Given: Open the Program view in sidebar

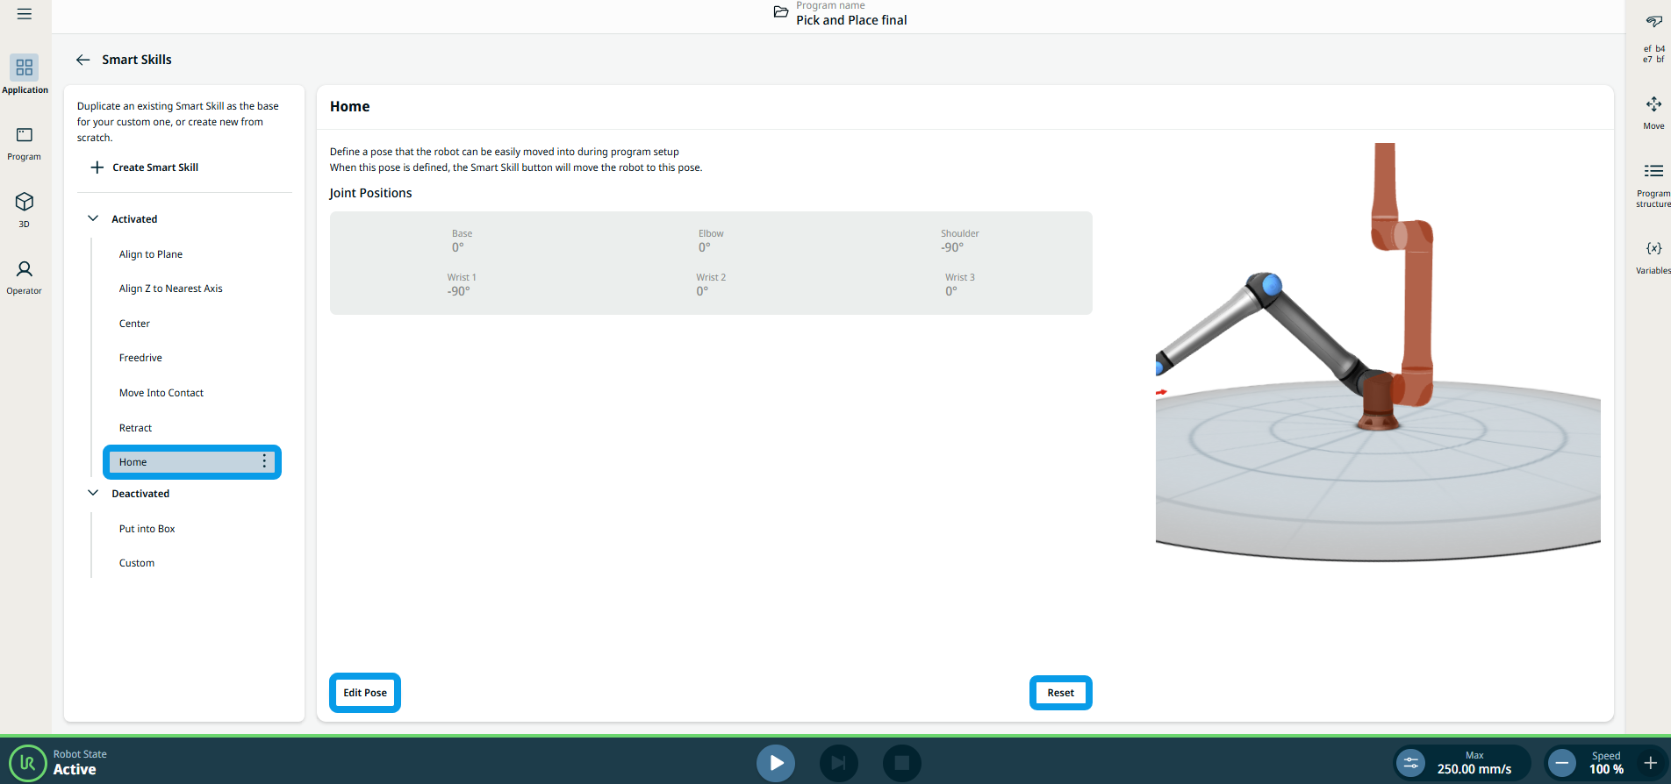Looking at the screenshot, I should point(25,143).
